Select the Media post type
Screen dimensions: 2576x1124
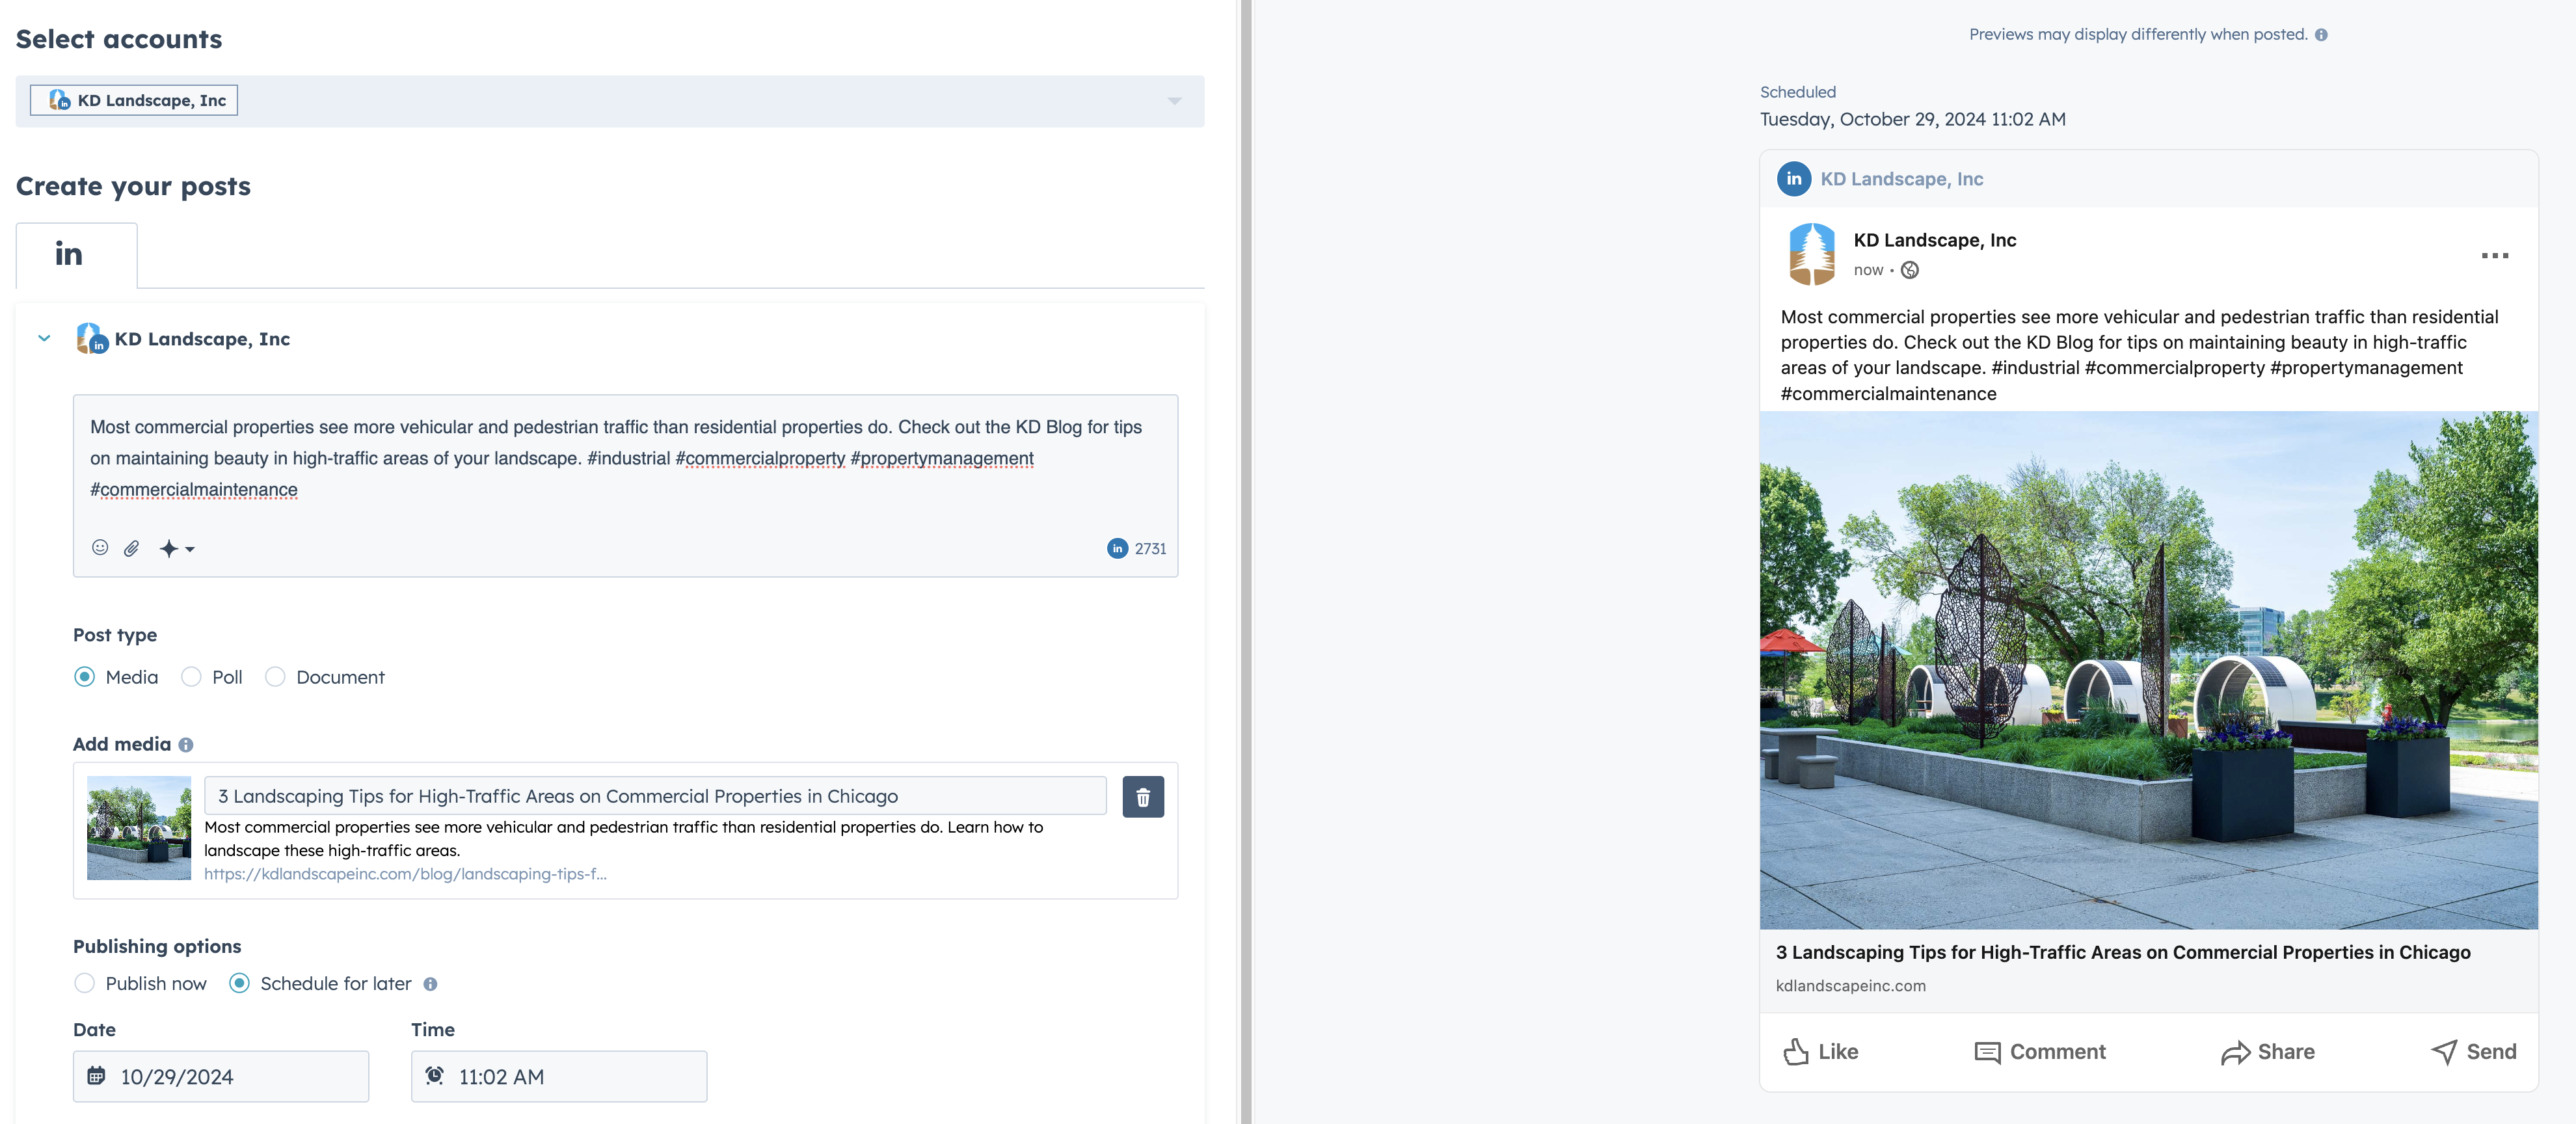click(85, 677)
